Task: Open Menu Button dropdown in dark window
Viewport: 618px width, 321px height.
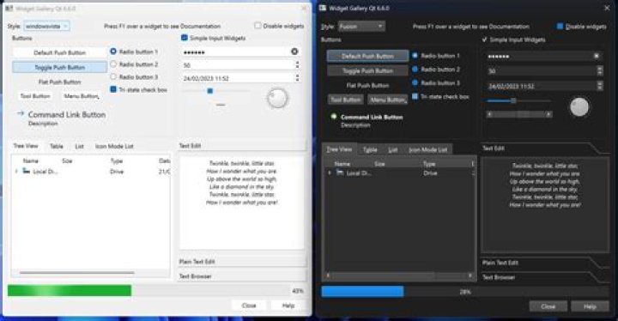Action: click(387, 100)
